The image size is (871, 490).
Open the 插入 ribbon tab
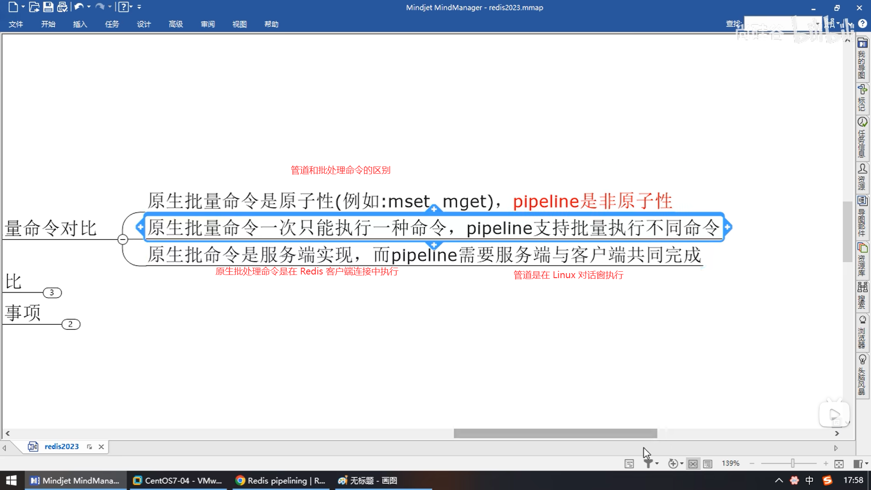tap(80, 24)
